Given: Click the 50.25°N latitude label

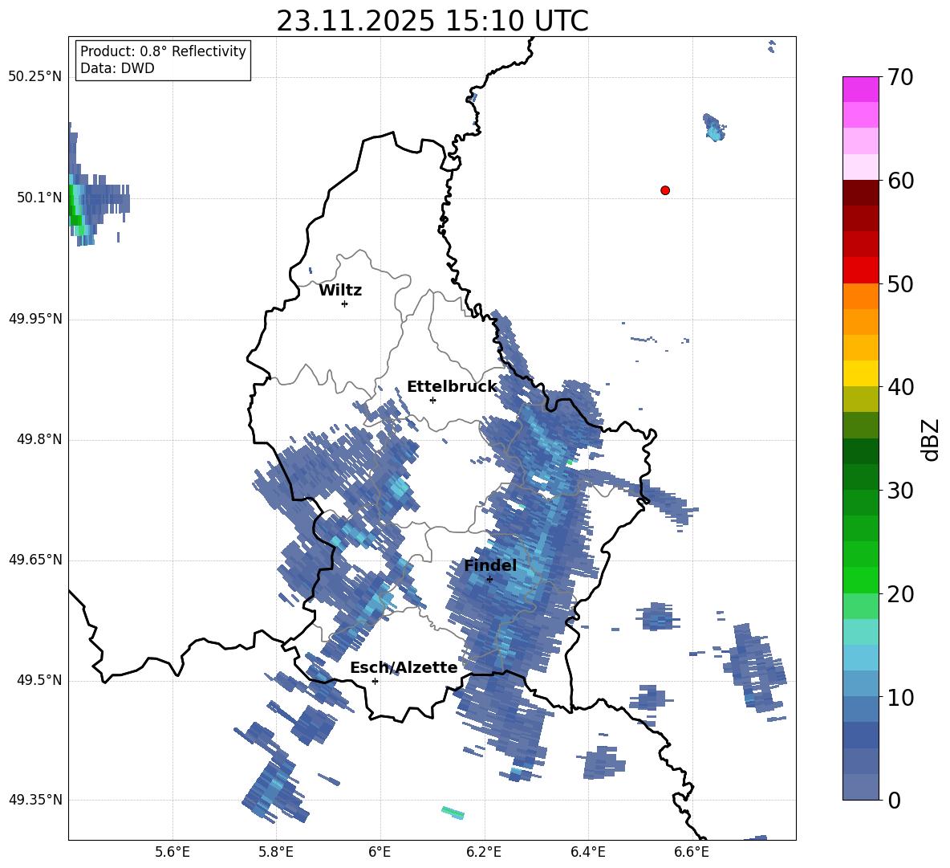Looking at the screenshot, I should pos(35,77).
